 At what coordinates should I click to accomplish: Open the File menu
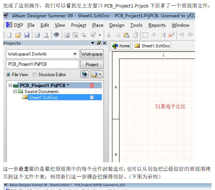click(x=31, y=25)
